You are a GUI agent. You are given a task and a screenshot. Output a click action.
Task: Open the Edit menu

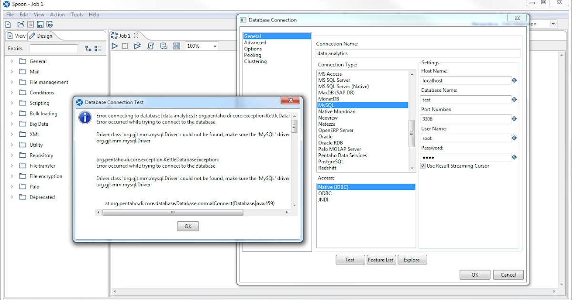pos(24,15)
